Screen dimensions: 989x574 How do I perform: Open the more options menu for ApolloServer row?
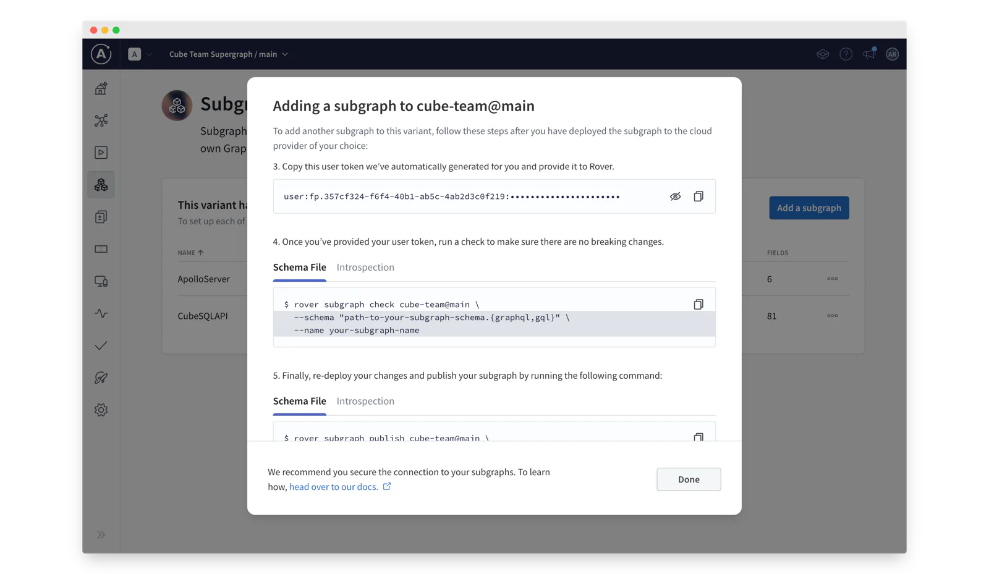coord(833,279)
